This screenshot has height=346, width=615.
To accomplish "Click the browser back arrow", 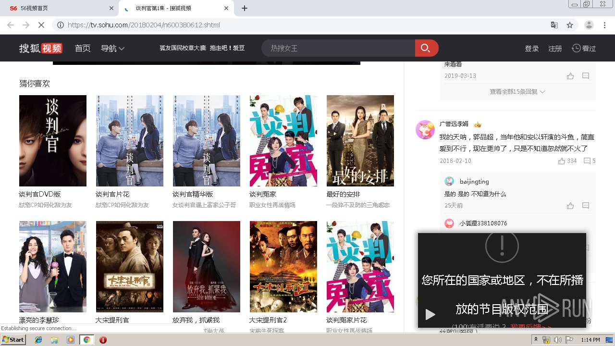I will coord(11,25).
